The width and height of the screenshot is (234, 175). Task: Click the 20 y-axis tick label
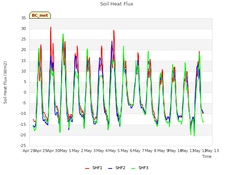pos(23,50)
